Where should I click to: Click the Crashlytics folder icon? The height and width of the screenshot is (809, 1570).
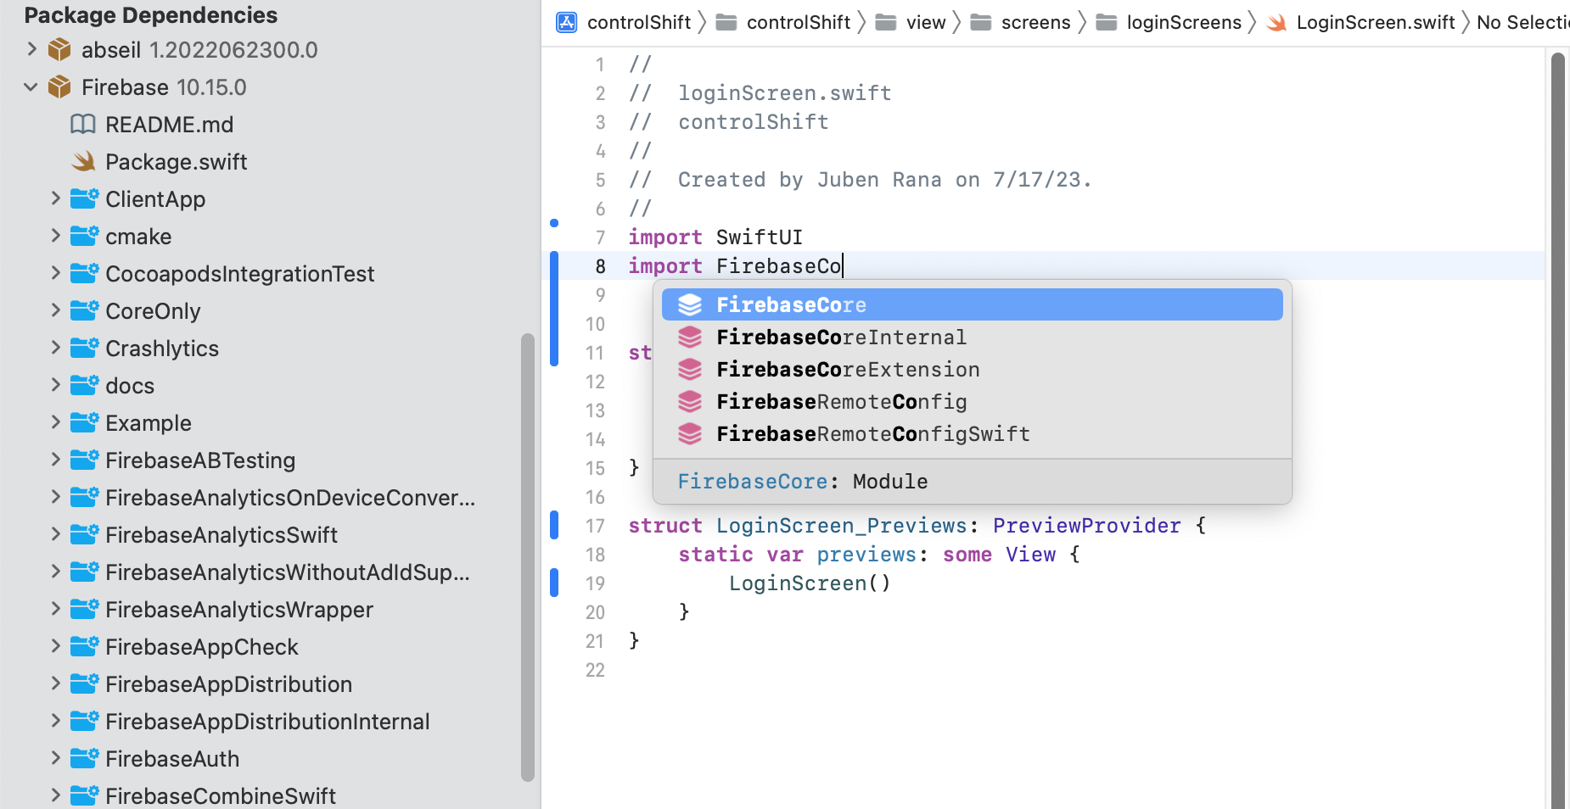[84, 349]
